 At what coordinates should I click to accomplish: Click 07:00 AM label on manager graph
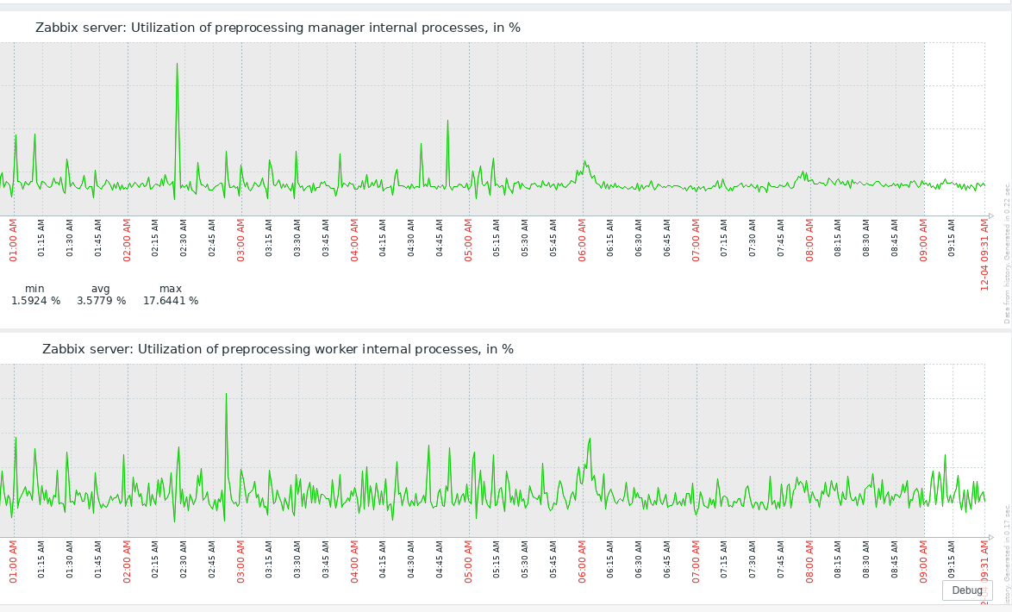pos(696,240)
